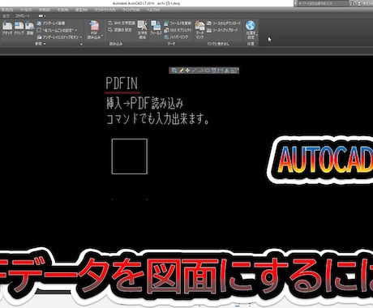
Task: Click the PDF Import (PDF読み込み) icon
Action: pyautogui.click(x=94, y=27)
